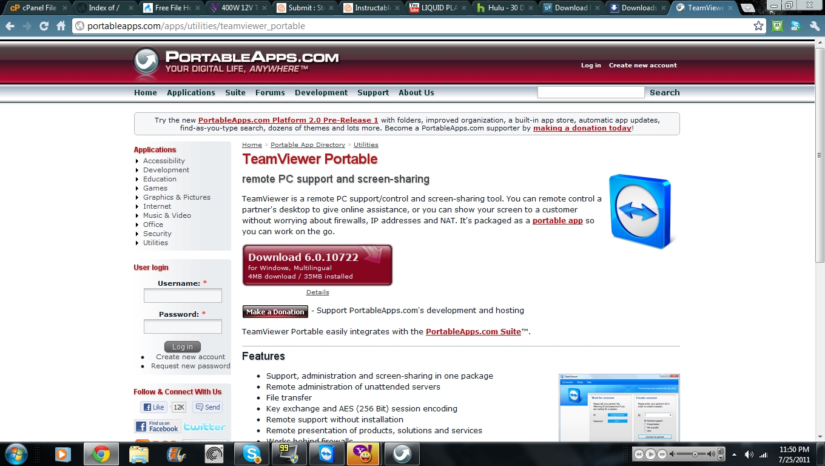The height and width of the screenshot is (466, 825).
Task: Click the Password input field
Action: tap(183, 326)
